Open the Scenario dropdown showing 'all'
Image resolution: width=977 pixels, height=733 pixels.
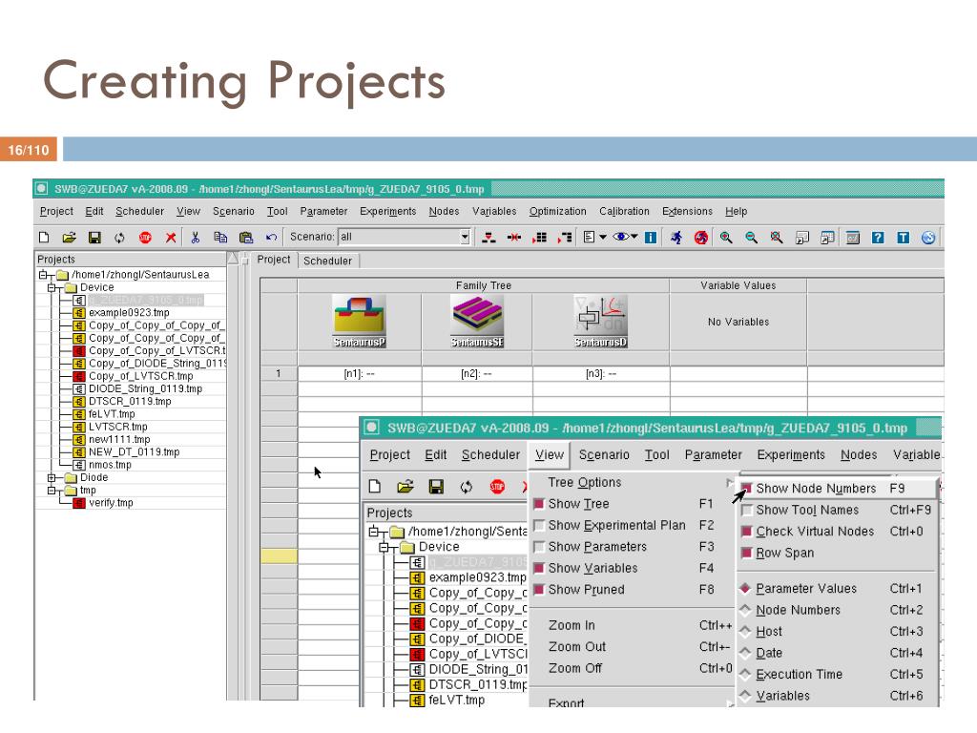[465, 238]
